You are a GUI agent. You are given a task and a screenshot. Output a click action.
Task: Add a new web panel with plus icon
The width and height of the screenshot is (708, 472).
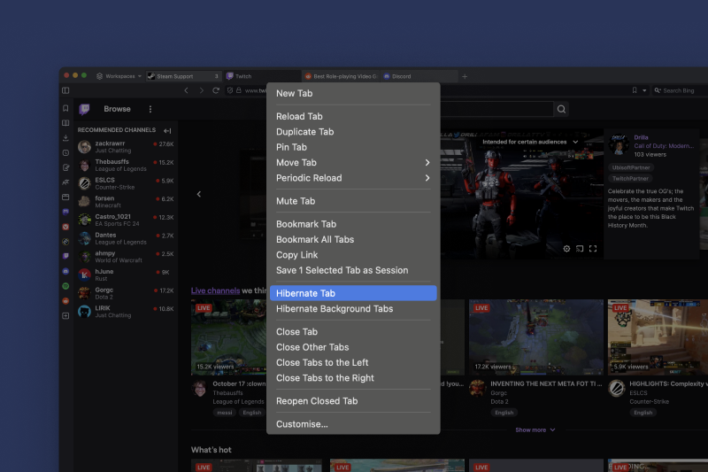[x=65, y=316]
